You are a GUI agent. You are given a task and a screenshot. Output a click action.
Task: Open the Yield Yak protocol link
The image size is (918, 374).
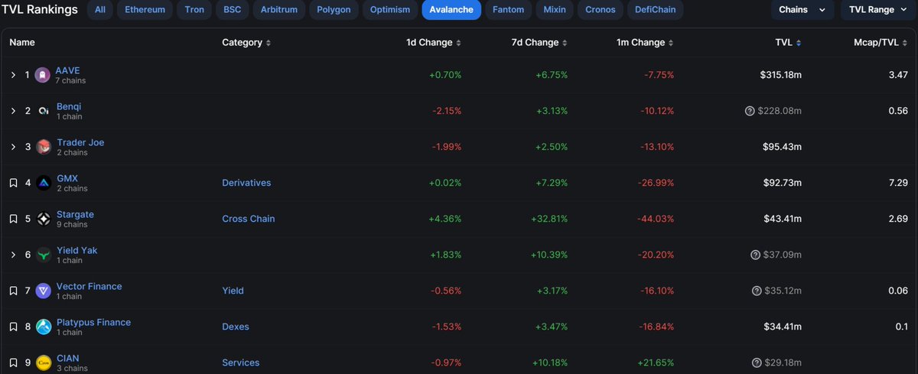pyautogui.click(x=76, y=250)
